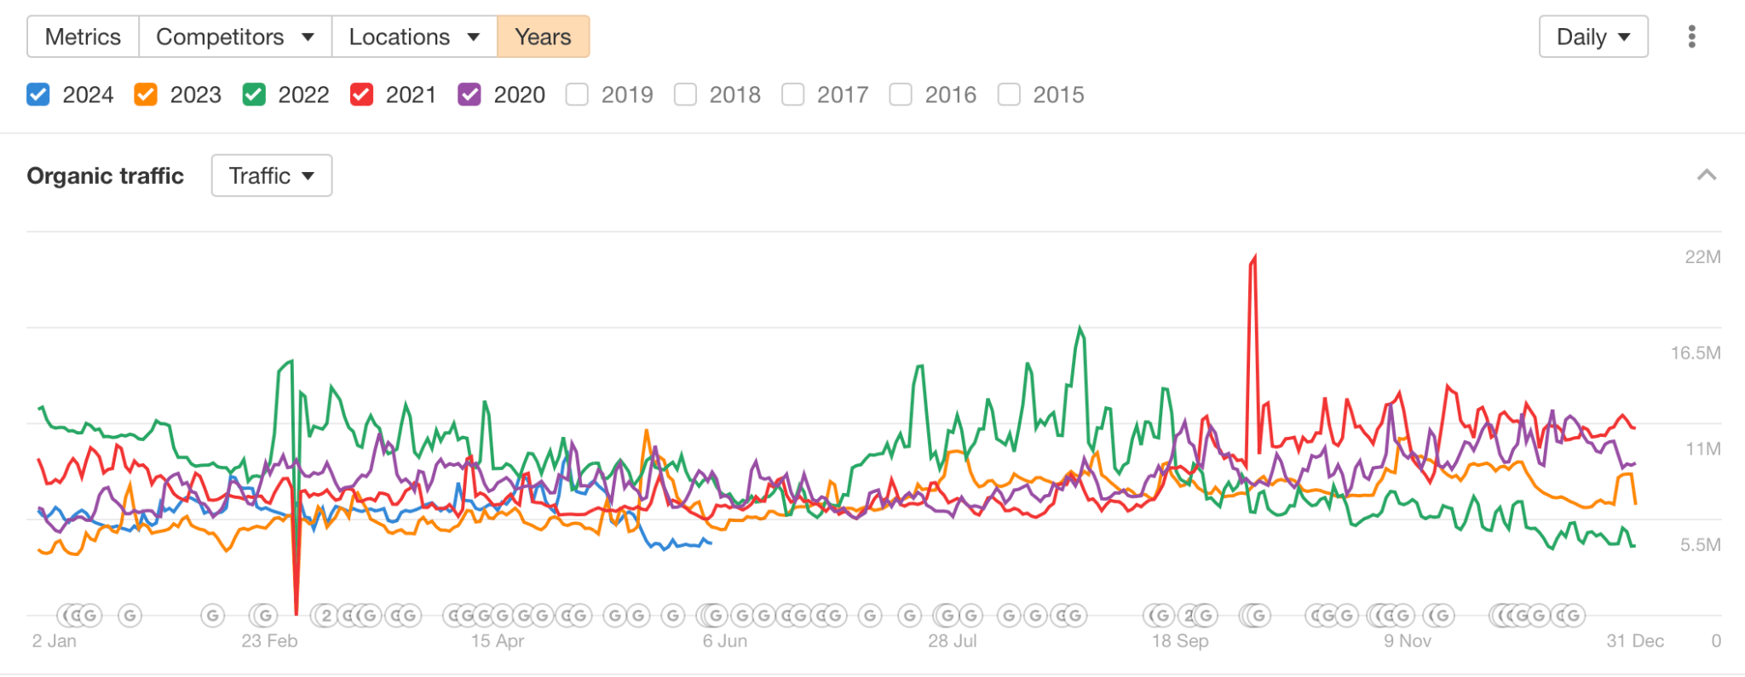
Task: Collapse the Organic traffic panel chevron
Action: click(1707, 175)
